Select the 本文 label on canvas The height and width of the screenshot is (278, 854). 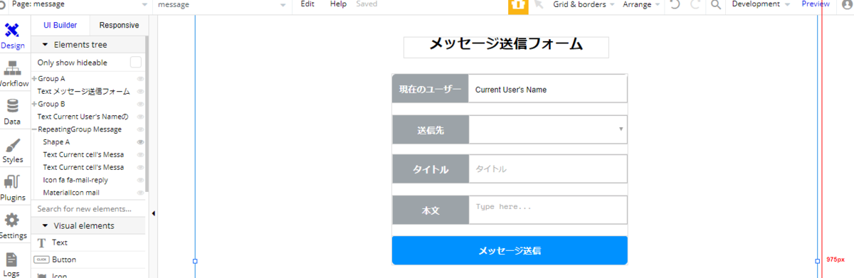[431, 210]
